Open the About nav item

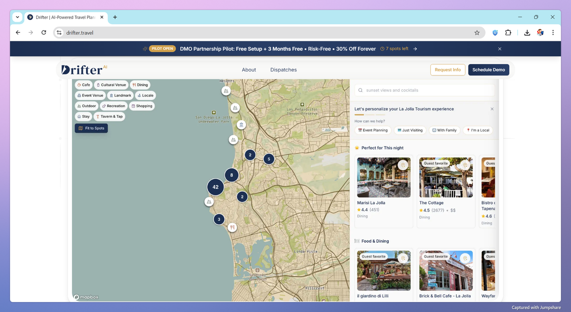249,70
